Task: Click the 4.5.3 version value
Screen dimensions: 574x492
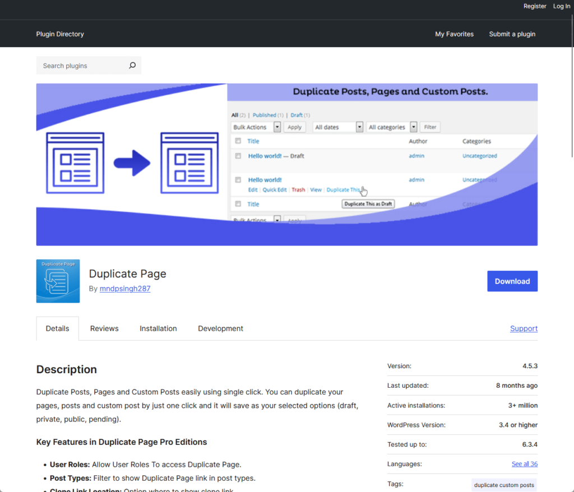Action: 530,366
